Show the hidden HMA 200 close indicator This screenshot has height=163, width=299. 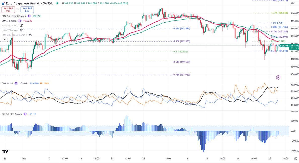[22, 30]
